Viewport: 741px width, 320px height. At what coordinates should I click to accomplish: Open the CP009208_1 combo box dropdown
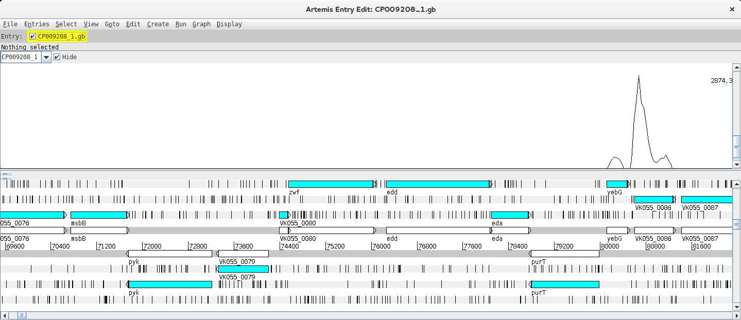pos(46,57)
